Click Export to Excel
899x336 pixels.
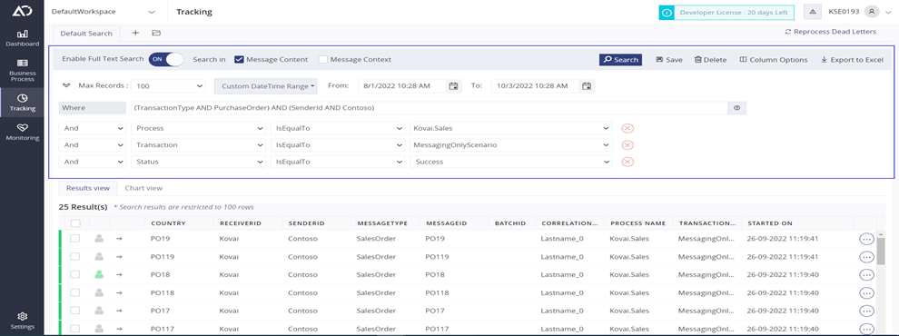coord(852,60)
